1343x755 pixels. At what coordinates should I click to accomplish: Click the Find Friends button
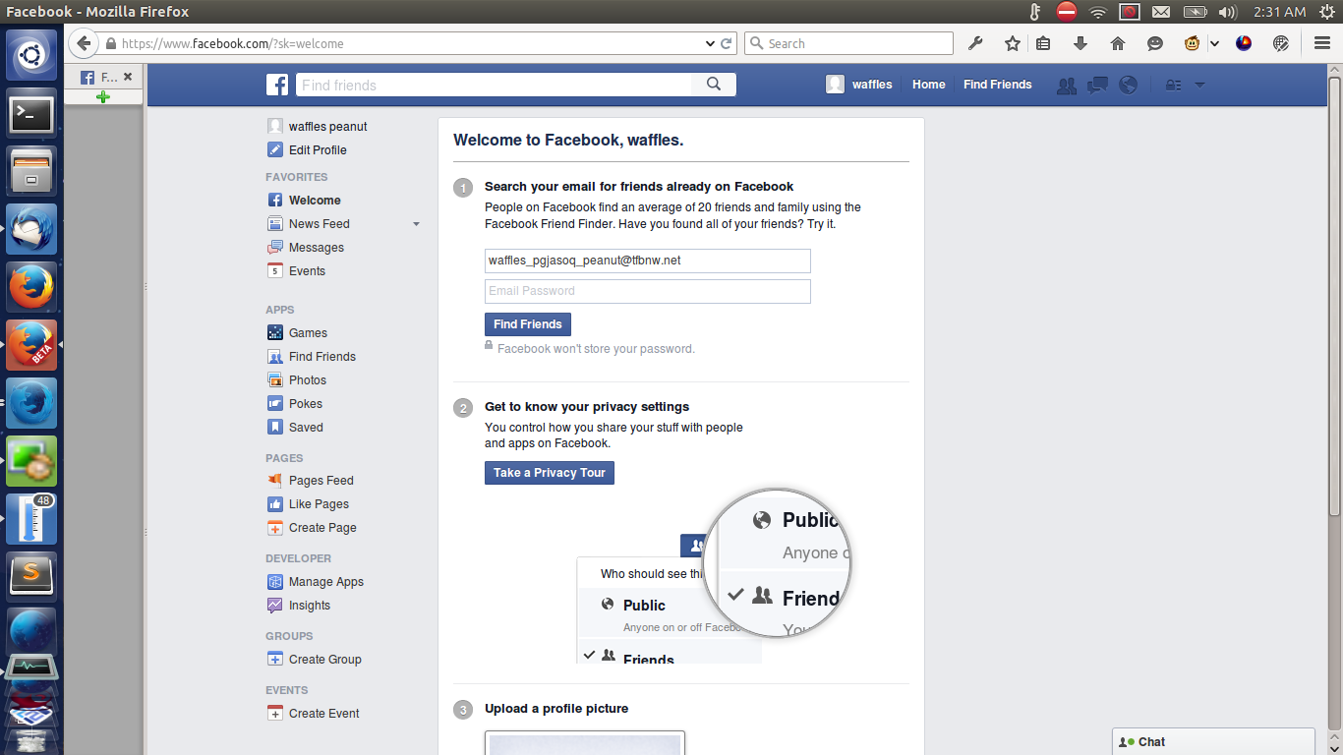click(x=528, y=324)
